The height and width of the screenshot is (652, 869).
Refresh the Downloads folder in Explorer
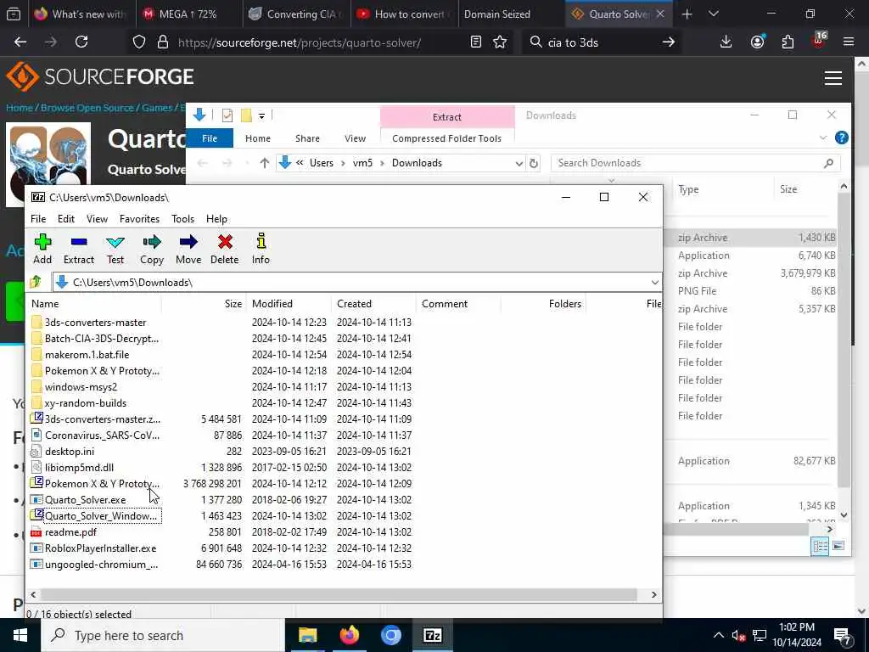533,163
